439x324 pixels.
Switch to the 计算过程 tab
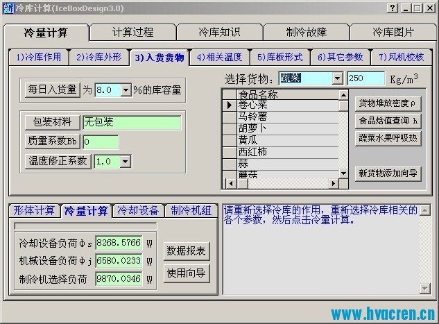tap(133, 33)
